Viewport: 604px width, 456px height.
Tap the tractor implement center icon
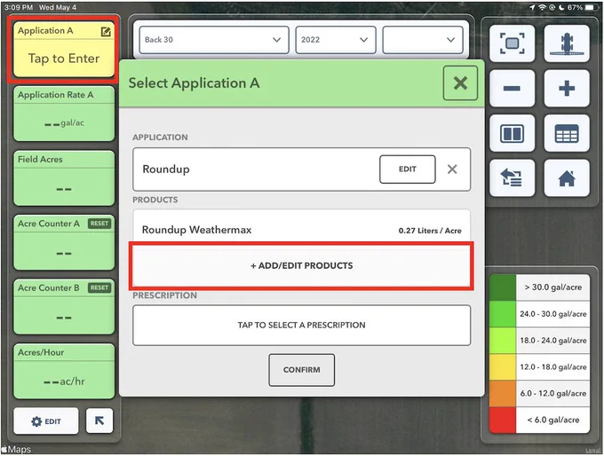click(x=567, y=43)
